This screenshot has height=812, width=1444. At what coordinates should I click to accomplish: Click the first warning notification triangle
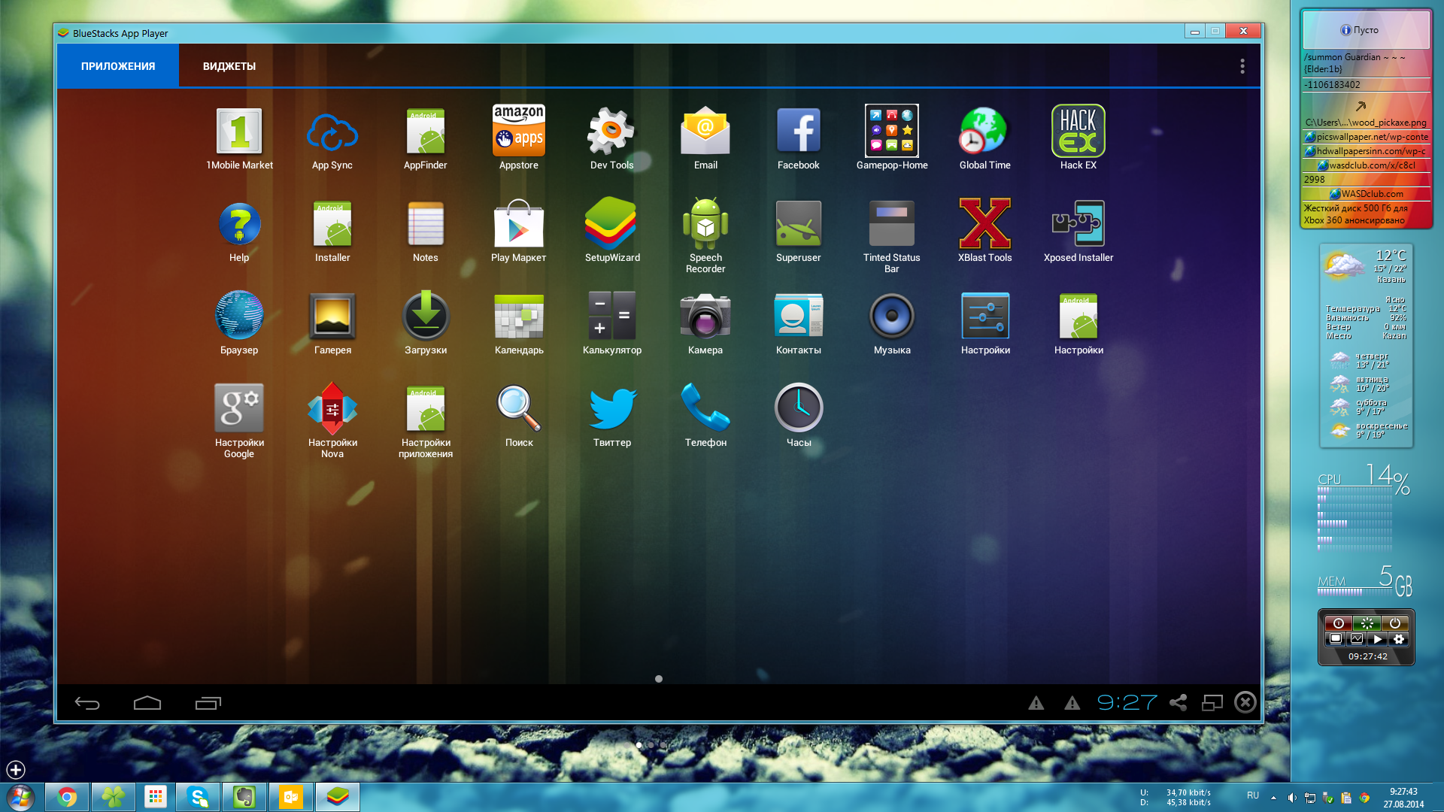coord(1036,703)
